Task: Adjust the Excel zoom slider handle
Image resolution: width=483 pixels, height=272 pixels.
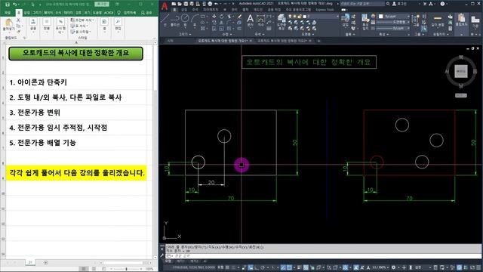Action: (x=126, y=269)
